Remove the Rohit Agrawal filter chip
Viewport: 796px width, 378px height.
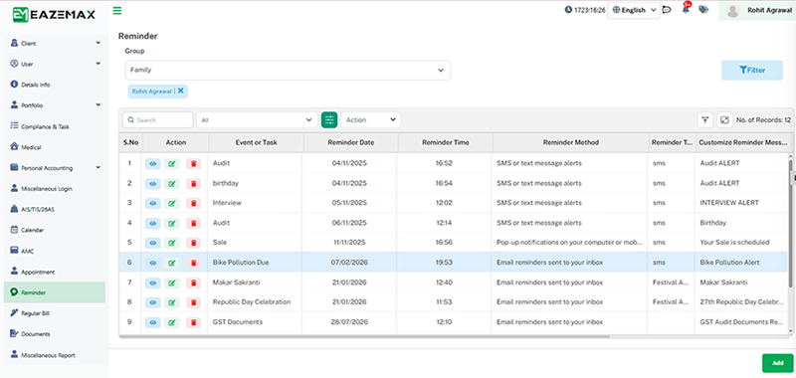point(181,91)
